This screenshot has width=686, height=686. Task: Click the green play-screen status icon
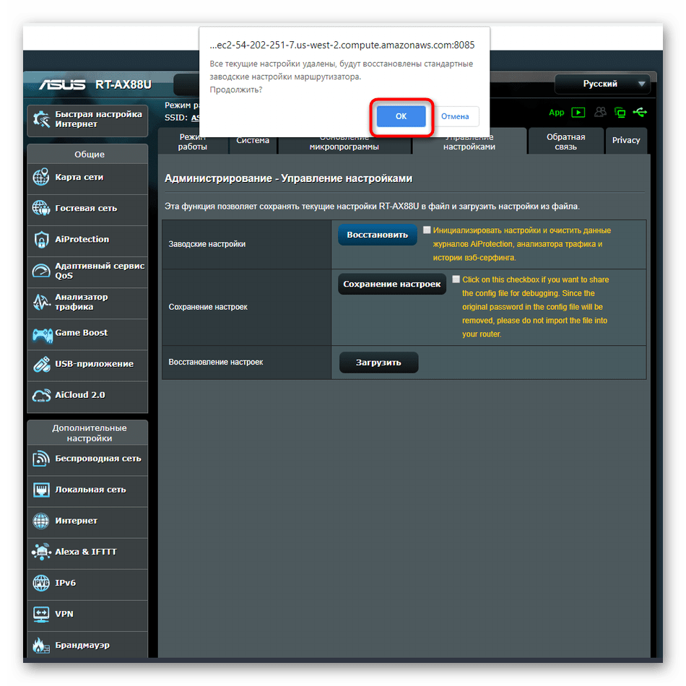[x=578, y=113]
